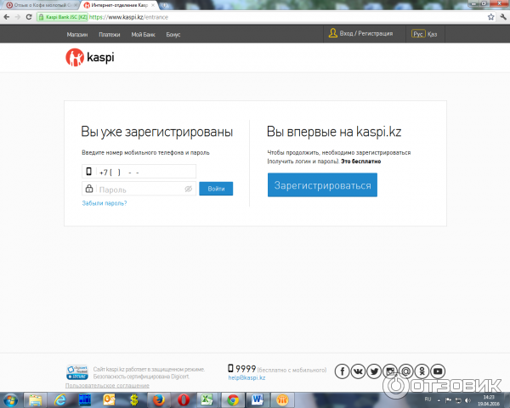The width and height of the screenshot is (510, 408).
Task: Open the Facebook social icon in footer
Action: 342,371
